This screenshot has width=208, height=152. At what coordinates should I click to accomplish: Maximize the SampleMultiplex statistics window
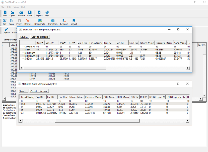[x=178, y=29]
